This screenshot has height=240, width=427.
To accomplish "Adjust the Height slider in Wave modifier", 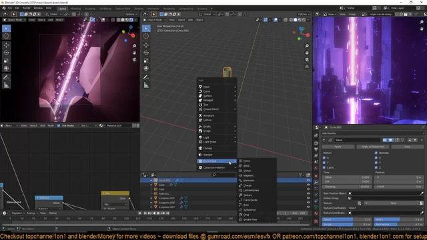I will click(347, 225).
